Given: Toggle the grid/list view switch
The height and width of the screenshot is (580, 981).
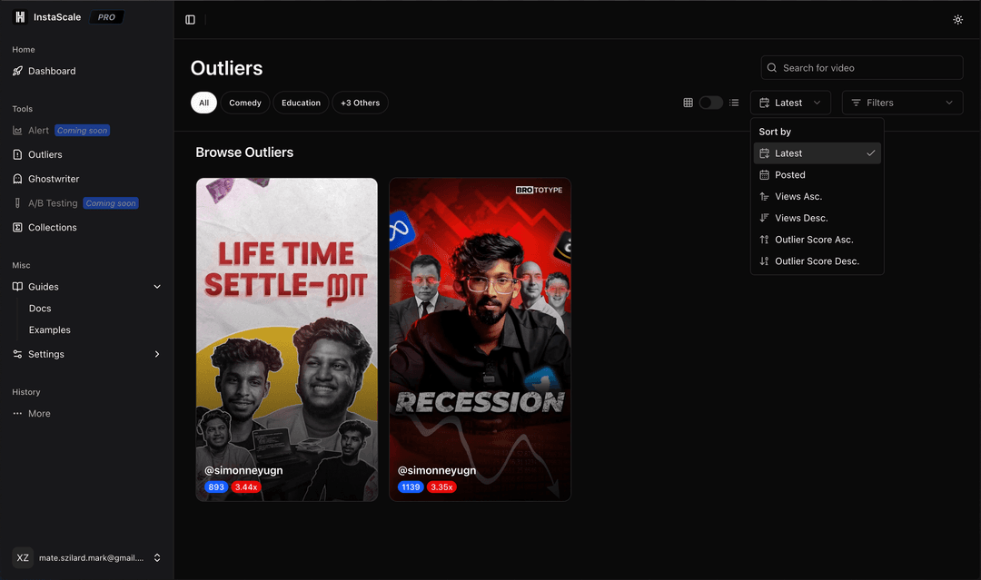Looking at the screenshot, I should (x=710, y=103).
